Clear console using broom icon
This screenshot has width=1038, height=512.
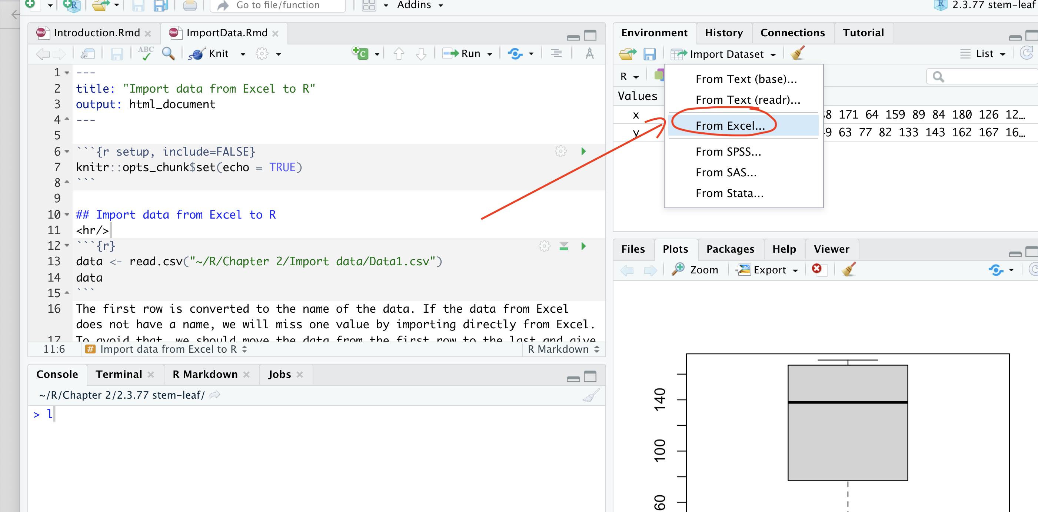click(x=591, y=395)
